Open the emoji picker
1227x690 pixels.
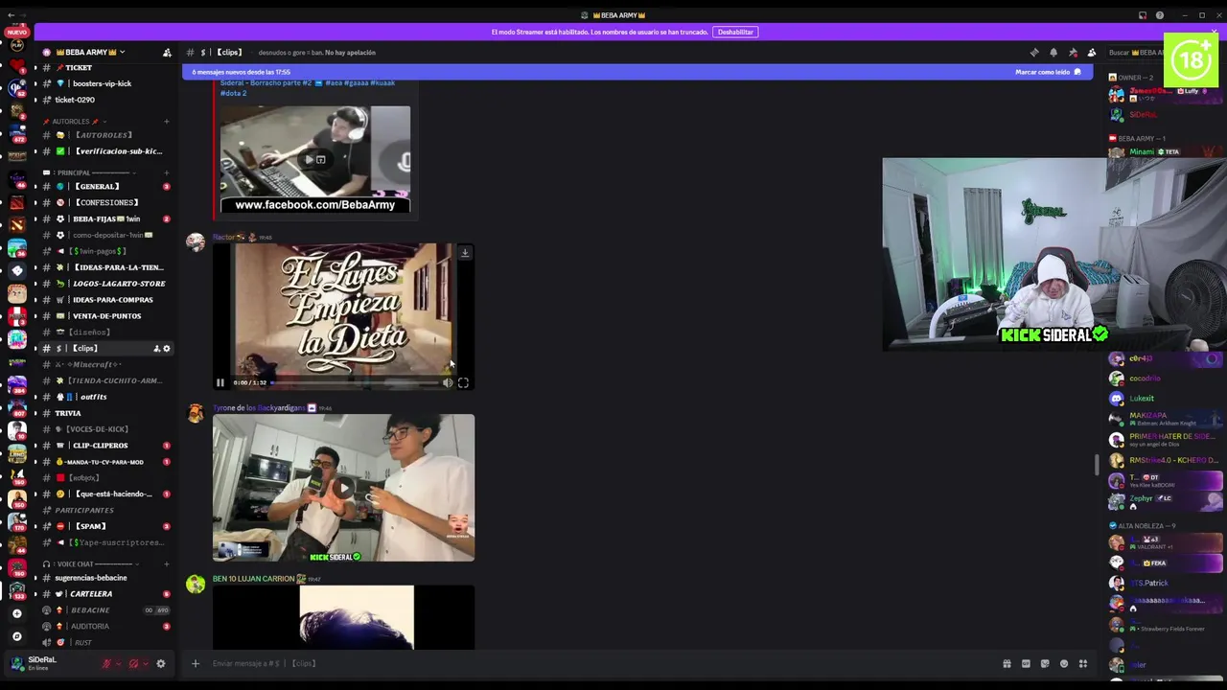point(1064,663)
